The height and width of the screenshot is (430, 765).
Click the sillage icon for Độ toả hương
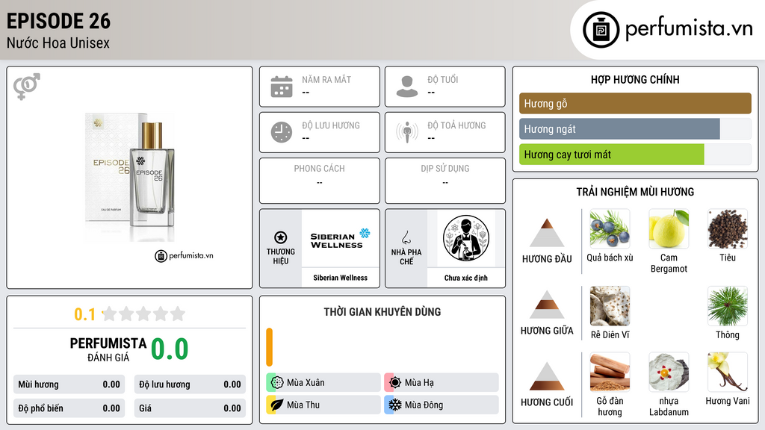coord(407,132)
